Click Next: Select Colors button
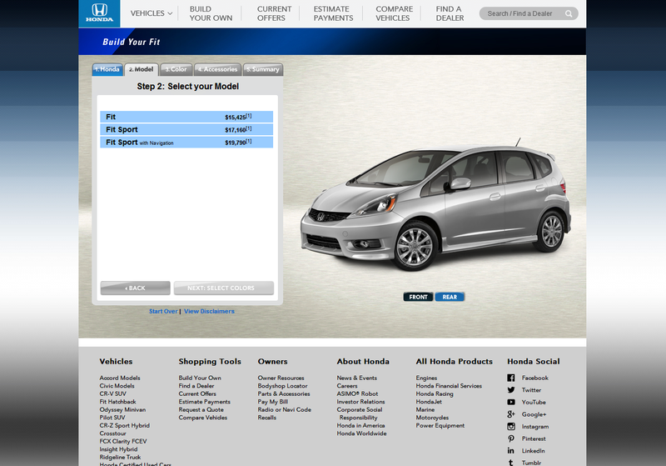 [224, 288]
